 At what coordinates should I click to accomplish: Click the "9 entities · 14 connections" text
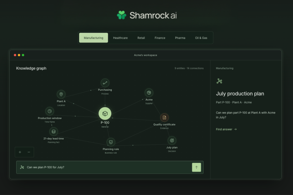[189, 68]
